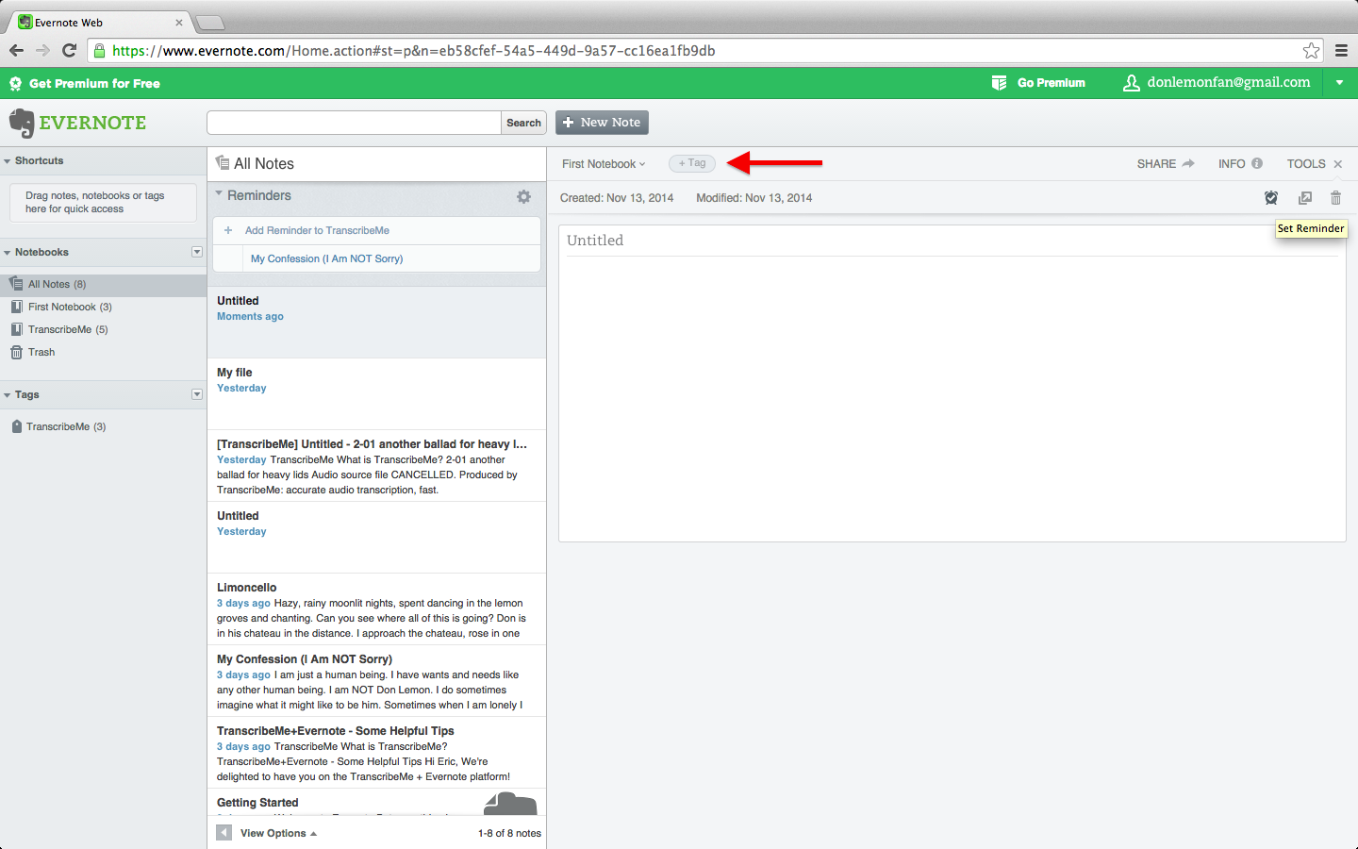Delete note using the trash can icon
The width and height of the screenshot is (1358, 849).
click(x=1335, y=198)
